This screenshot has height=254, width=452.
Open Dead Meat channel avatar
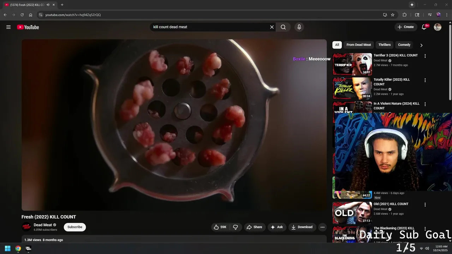tap(26, 227)
